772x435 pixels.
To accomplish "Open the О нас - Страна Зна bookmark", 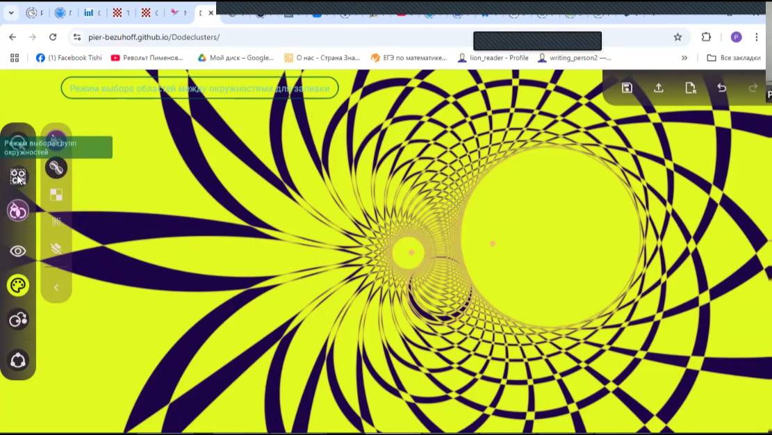I will (x=322, y=58).
